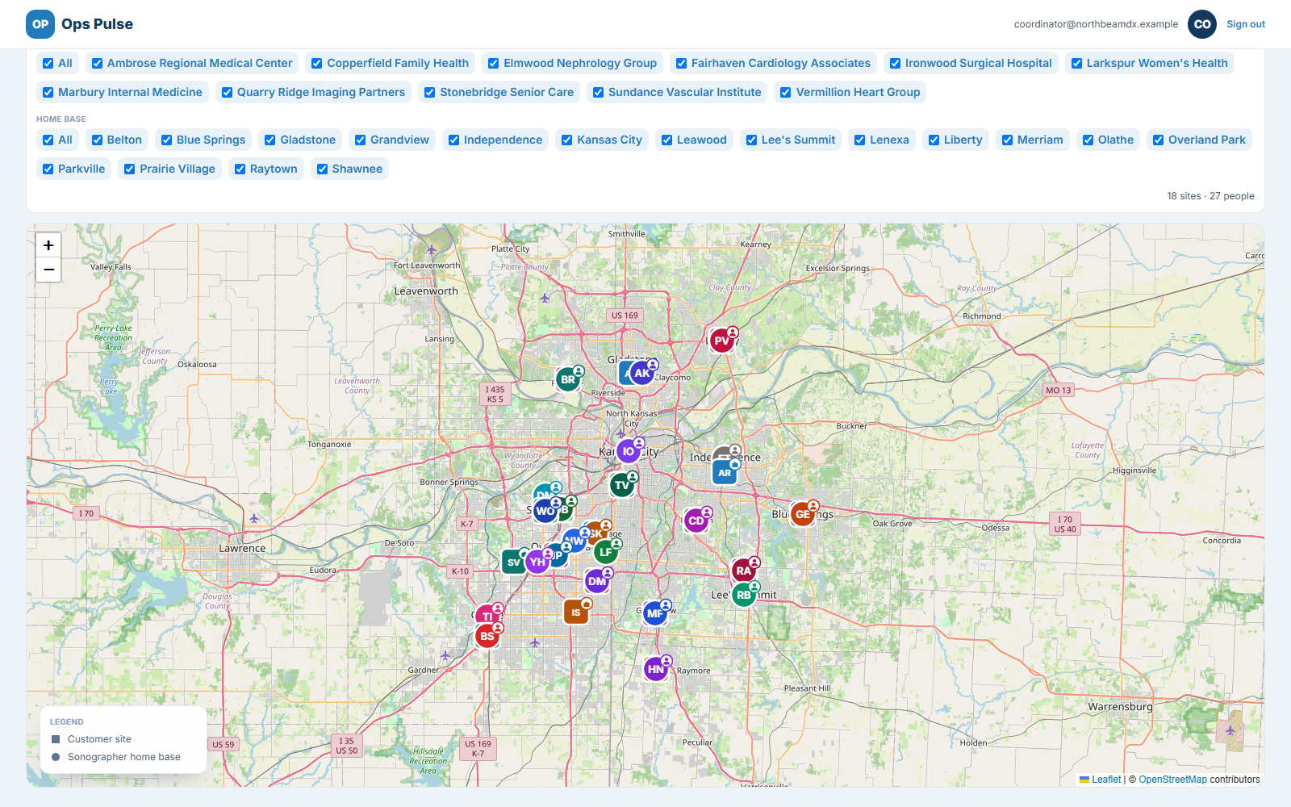This screenshot has width=1291, height=807.
Task: Click the SK sonographer marker
Action: coord(597,533)
